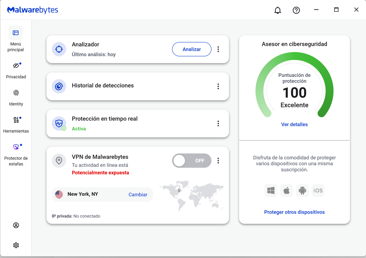Maximize the Malwarebytes window

[x=336, y=10]
